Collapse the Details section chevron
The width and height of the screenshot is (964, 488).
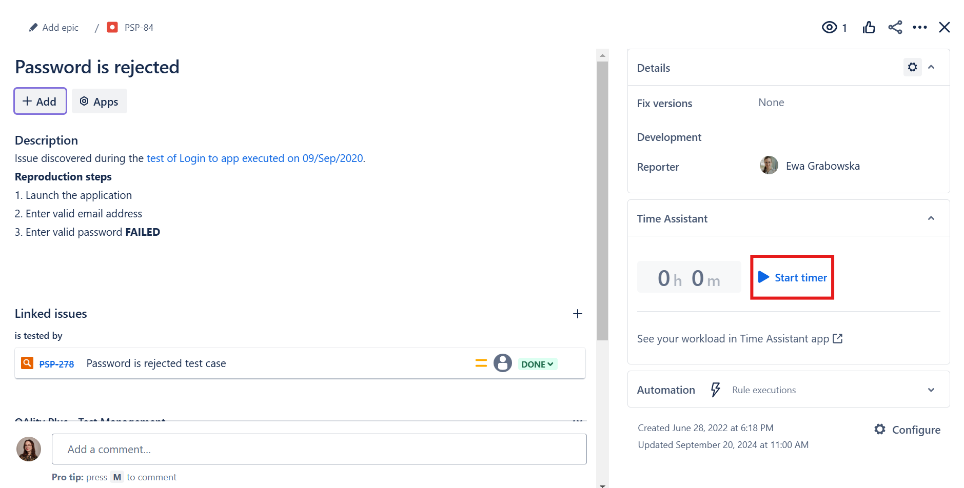931,67
